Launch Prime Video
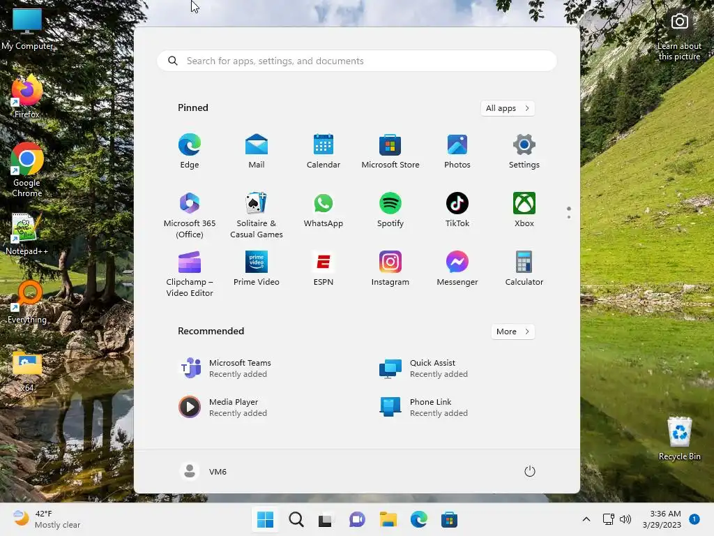The width and height of the screenshot is (714, 536). coord(257,269)
